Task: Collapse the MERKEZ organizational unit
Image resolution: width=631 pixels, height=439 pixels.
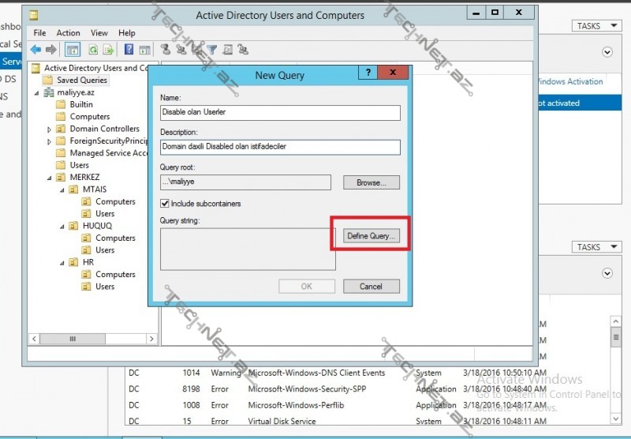Action: coord(50,178)
